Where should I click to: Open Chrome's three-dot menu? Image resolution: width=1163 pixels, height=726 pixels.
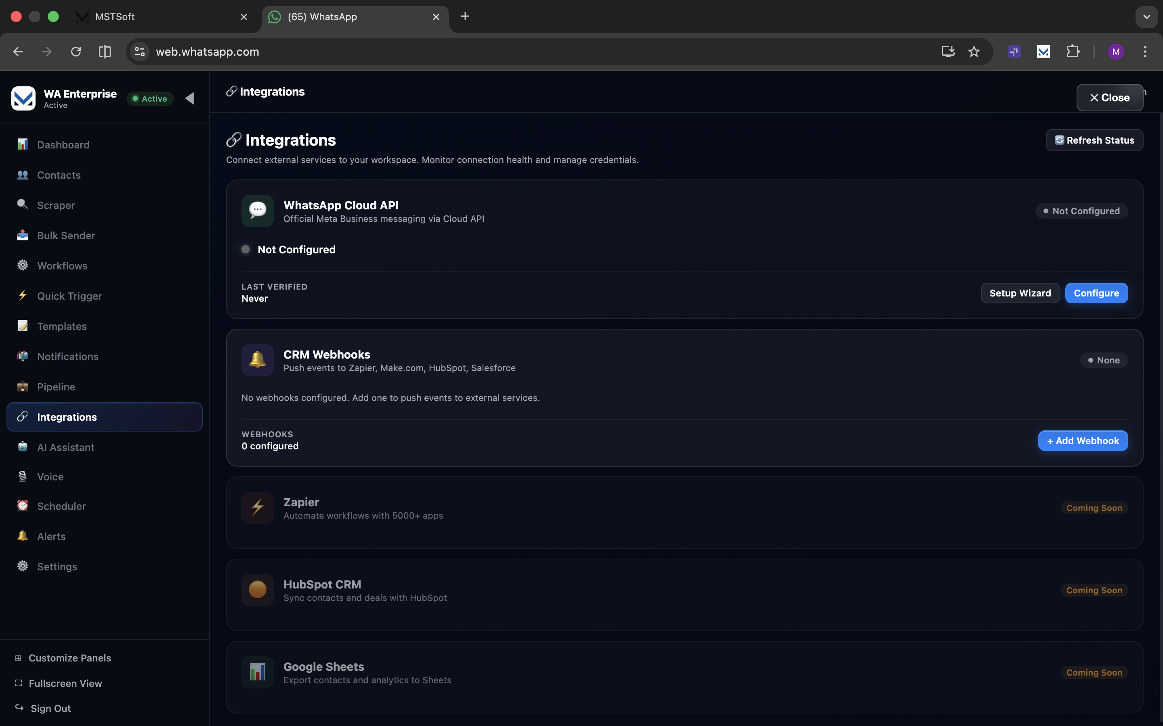(x=1145, y=51)
